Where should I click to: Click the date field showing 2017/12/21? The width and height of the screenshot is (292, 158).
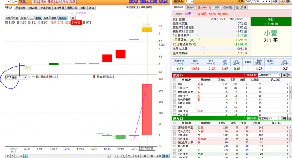[253, 2]
